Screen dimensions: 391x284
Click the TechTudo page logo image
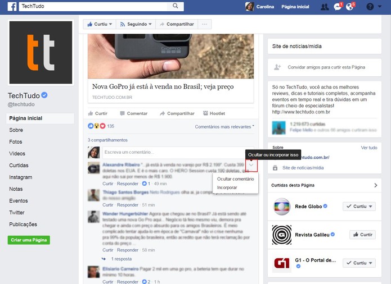tap(41, 52)
